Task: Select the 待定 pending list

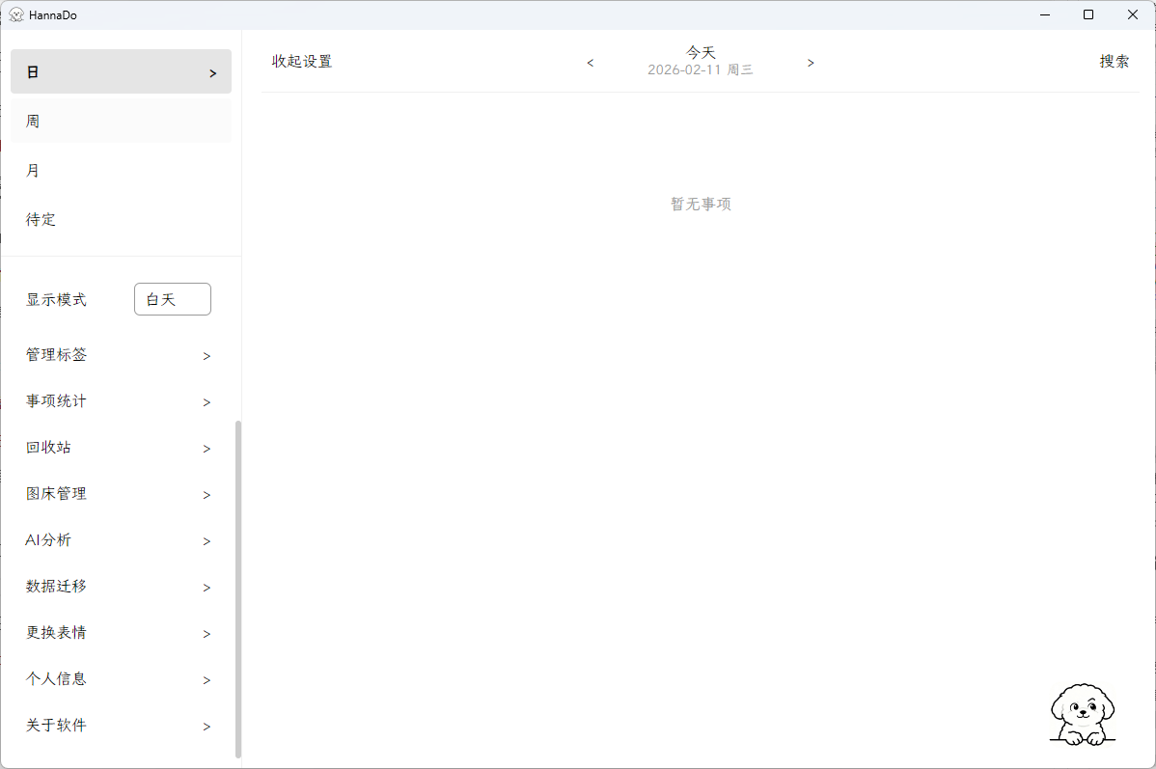Action: coord(41,219)
